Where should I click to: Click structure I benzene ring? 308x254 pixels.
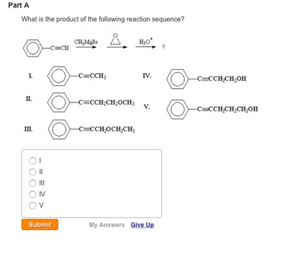[58, 76]
